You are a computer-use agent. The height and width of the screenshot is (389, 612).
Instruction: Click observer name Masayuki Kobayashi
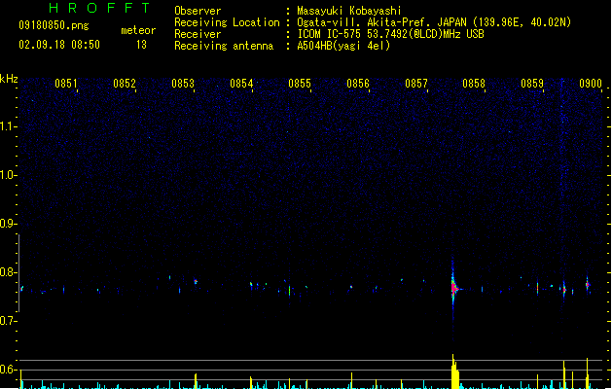tap(349, 11)
